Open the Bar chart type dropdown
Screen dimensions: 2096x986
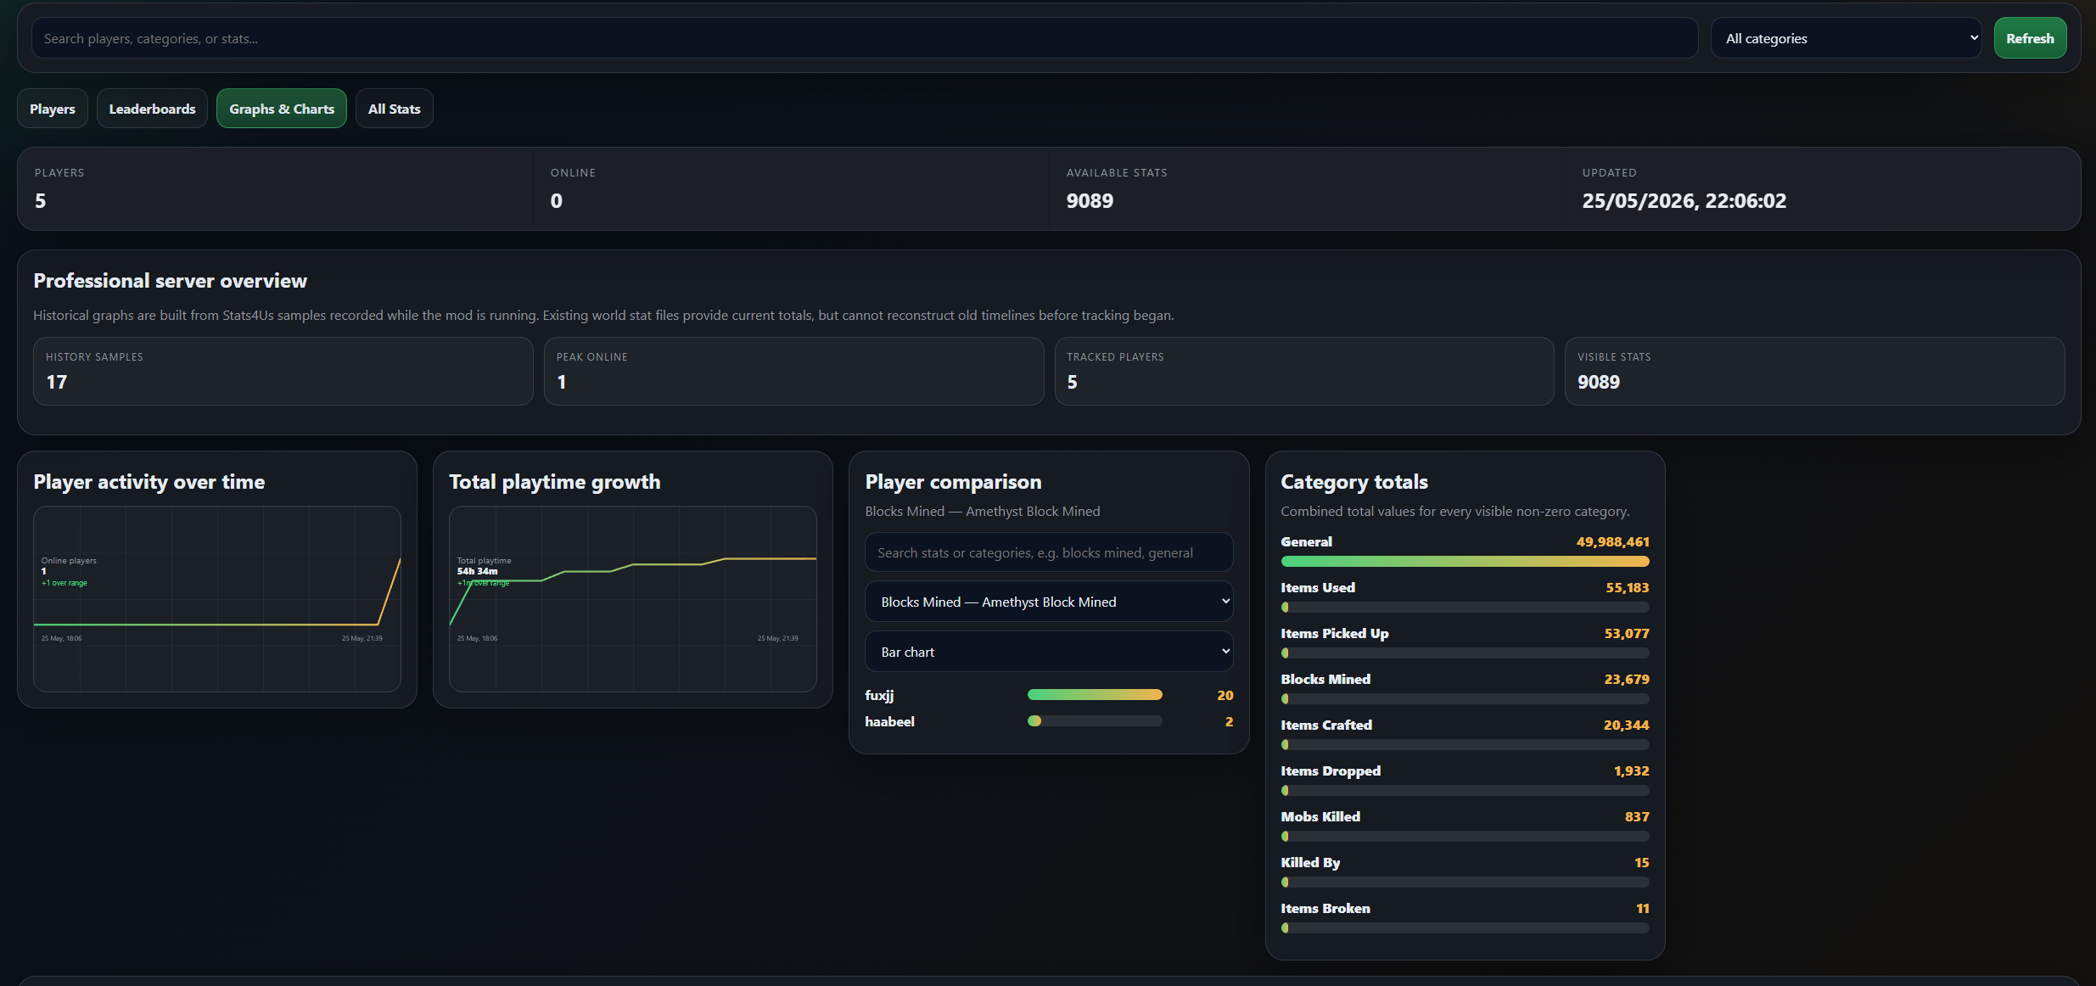[x=1049, y=652]
